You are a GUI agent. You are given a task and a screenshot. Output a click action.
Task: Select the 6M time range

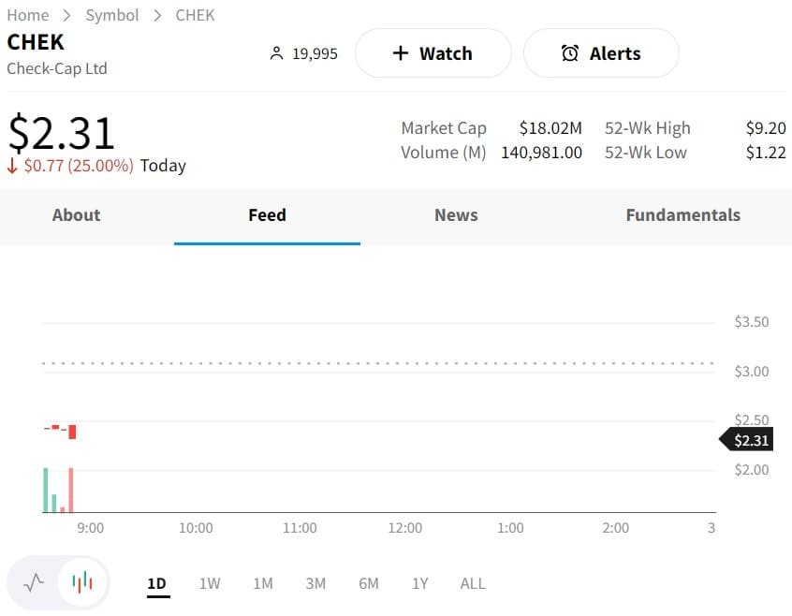pos(369,583)
